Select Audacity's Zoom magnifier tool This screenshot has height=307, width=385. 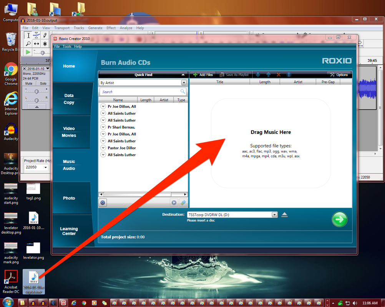[x=28, y=44]
